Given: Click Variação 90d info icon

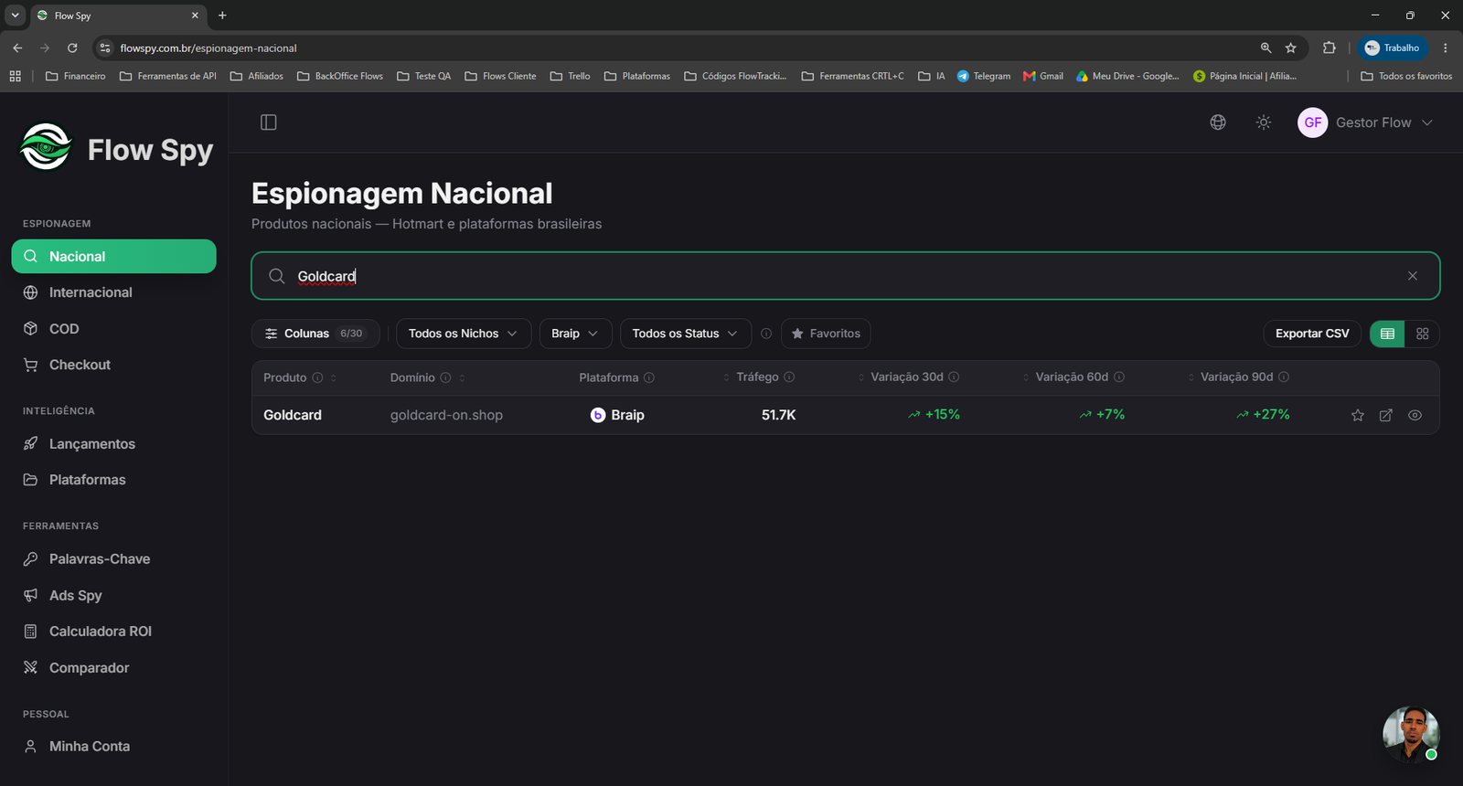Looking at the screenshot, I should click(1284, 377).
